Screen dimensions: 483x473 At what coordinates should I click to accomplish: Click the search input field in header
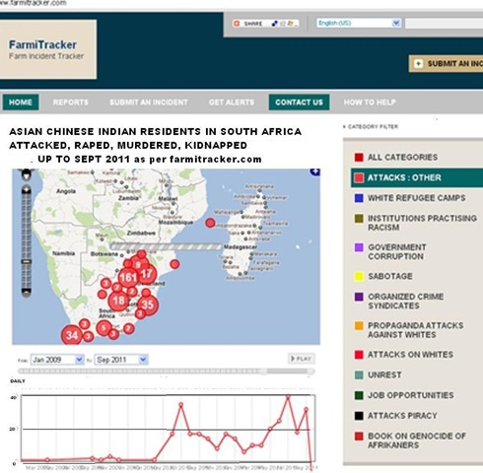coord(444,24)
